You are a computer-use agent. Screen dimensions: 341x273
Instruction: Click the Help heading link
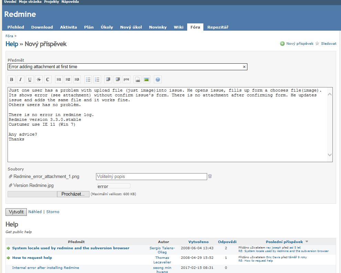coord(12,44)
